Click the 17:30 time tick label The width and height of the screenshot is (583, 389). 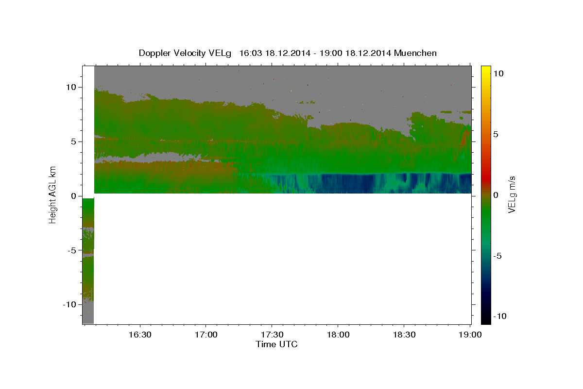[272, 335]
